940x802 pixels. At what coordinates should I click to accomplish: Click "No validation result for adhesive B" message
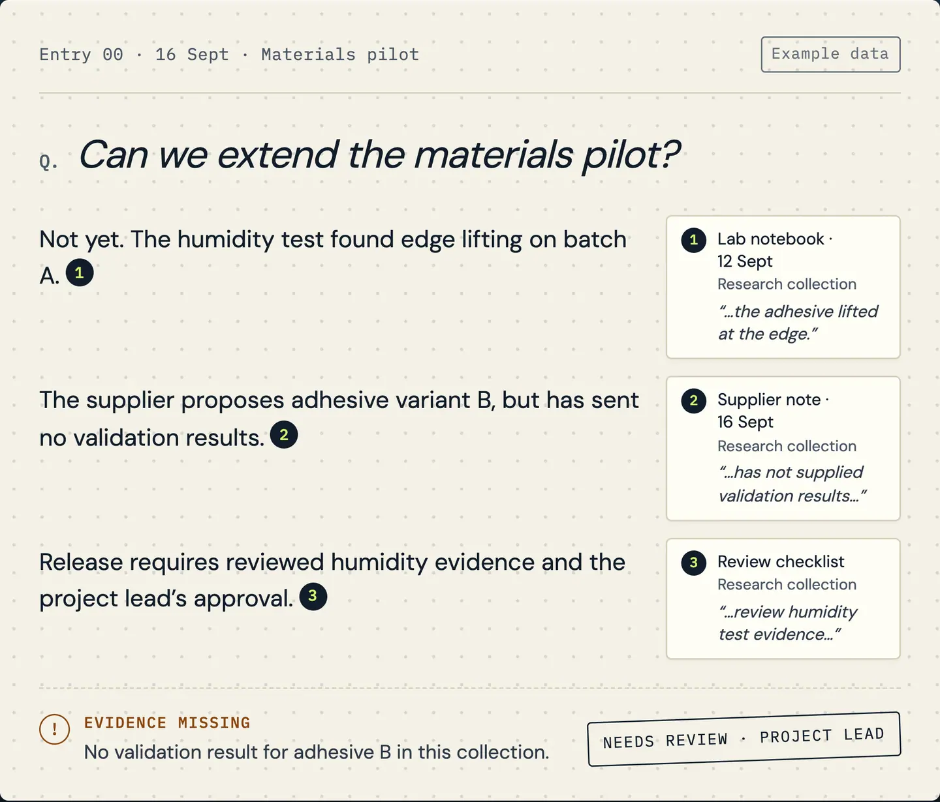tap(317, 752)
